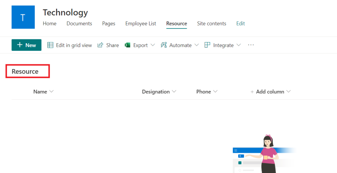Image resolution: width=337 pixels, height=173 pixels.
Task: Open the Name column chevron menu
Action: point(52,91)
